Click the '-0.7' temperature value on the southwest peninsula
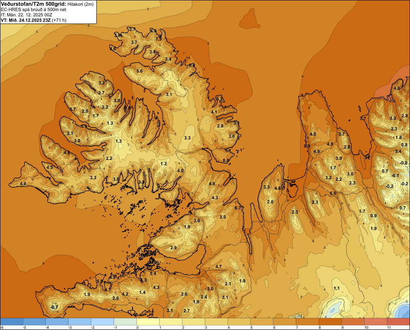The width and height of the screenshot is (410, 330). (54, 307)
